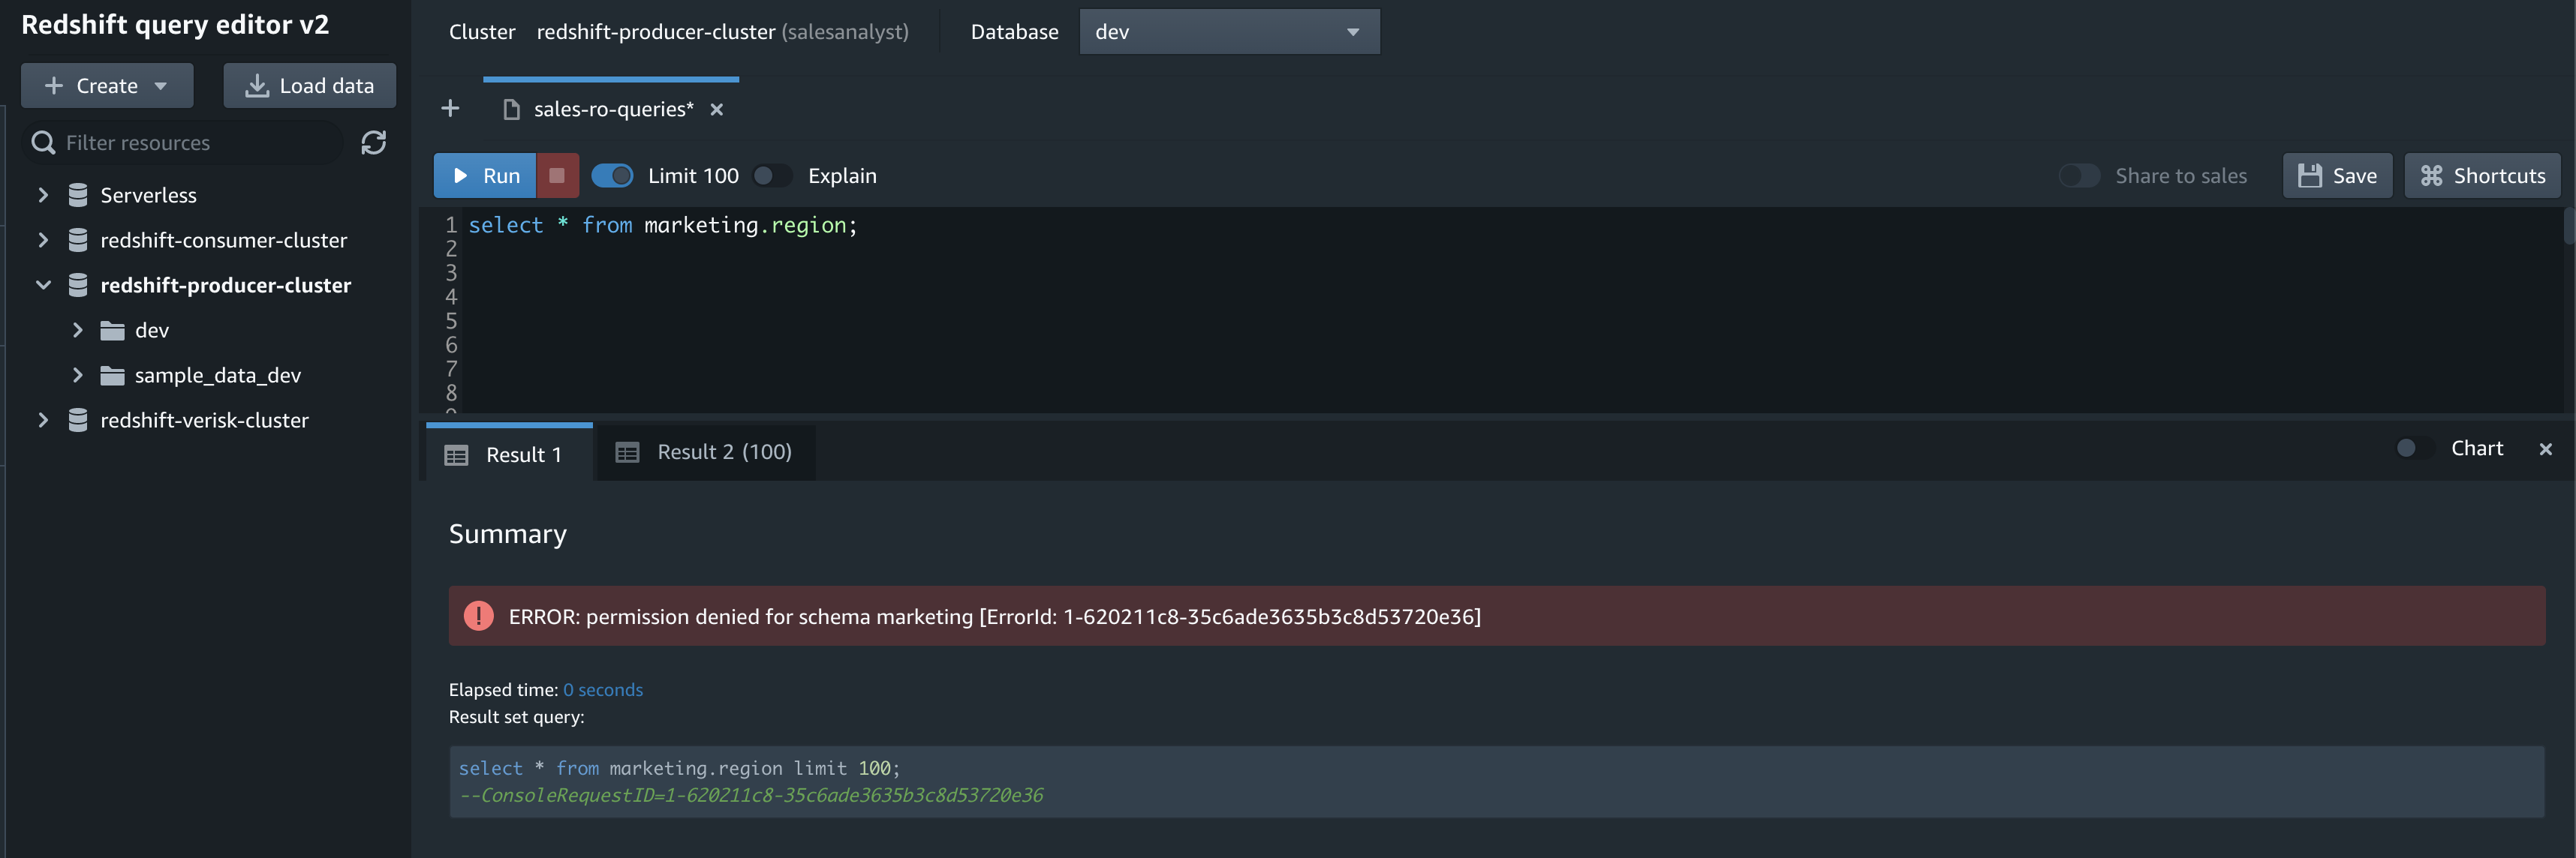Image resolution: width=2576 pixels, height=858 pixels.
Task: Click the refresh resources icon
Action: click(373, 142)
